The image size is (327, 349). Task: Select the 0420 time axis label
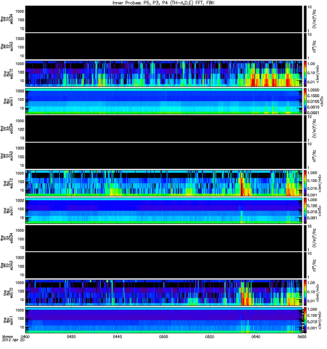[x=71, y=336]
